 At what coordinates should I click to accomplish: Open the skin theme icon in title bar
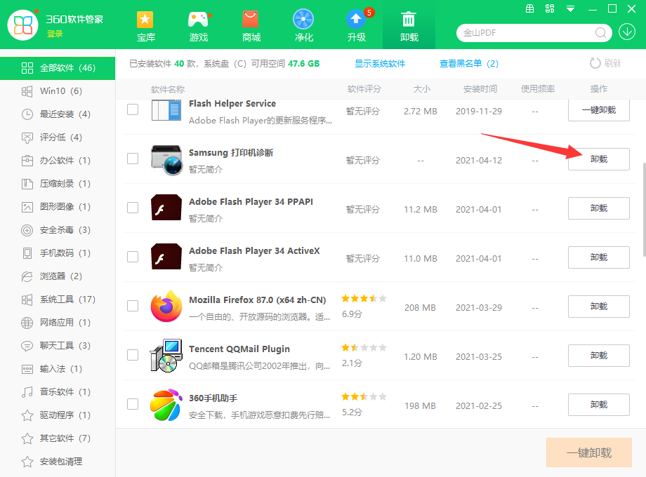point(550,8)
